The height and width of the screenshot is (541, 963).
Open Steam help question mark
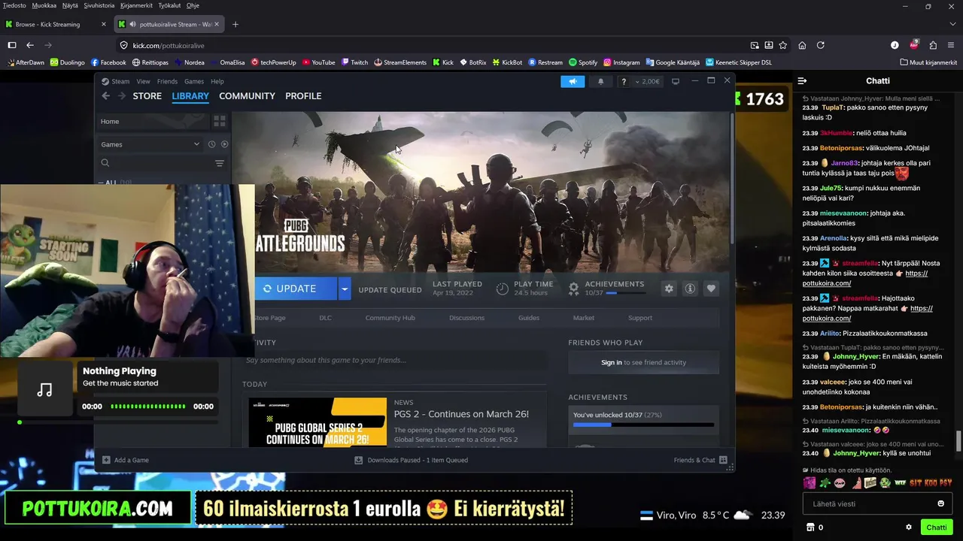point(623,81)
